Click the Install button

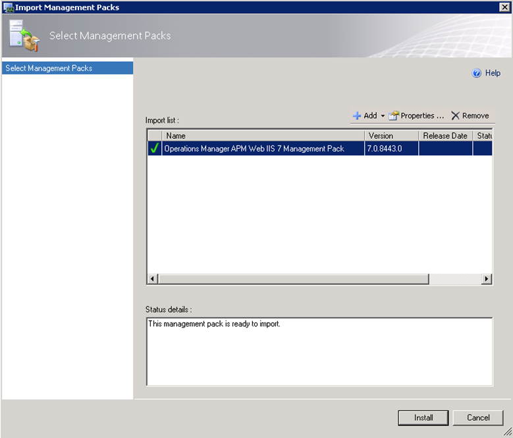(x=423, y=418)
